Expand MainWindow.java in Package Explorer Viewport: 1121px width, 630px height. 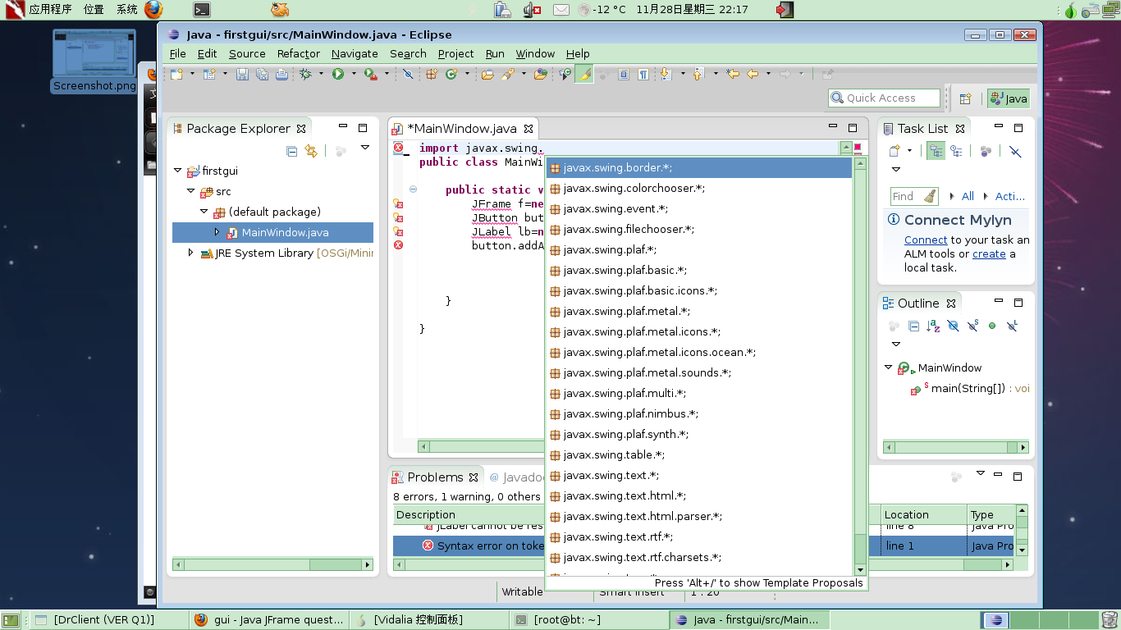coord(217,232)
